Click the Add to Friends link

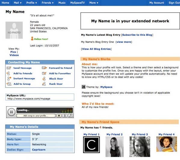(x=23, y=73)
